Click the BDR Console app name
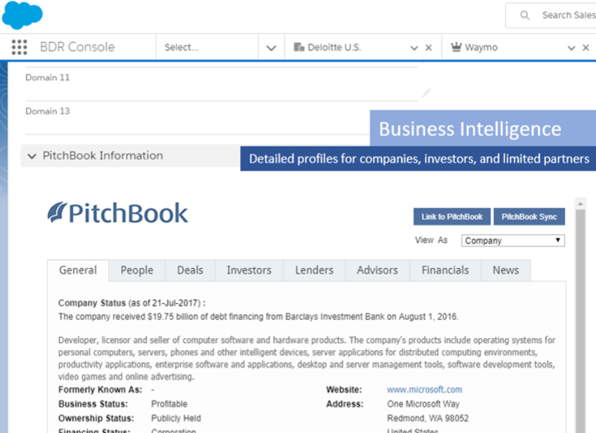This screenshot has height=433, width=596. click(77, 46)
